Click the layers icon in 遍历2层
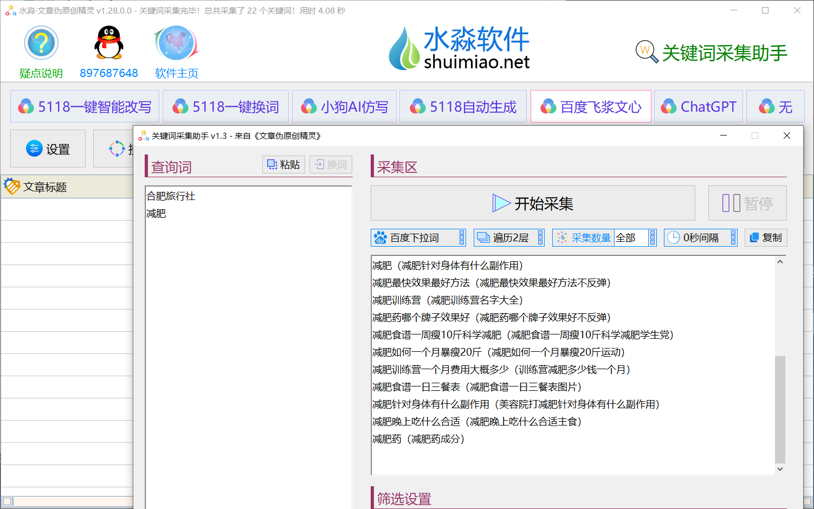Screen dimensions: 814x509 (483, 237)
